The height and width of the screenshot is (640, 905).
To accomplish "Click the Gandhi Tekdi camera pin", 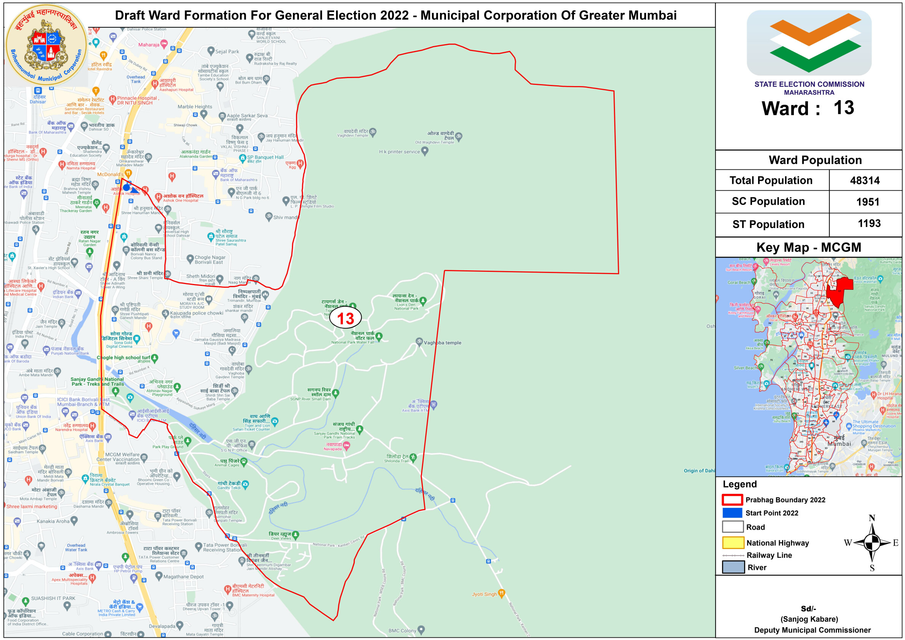I will click(245, 484).
